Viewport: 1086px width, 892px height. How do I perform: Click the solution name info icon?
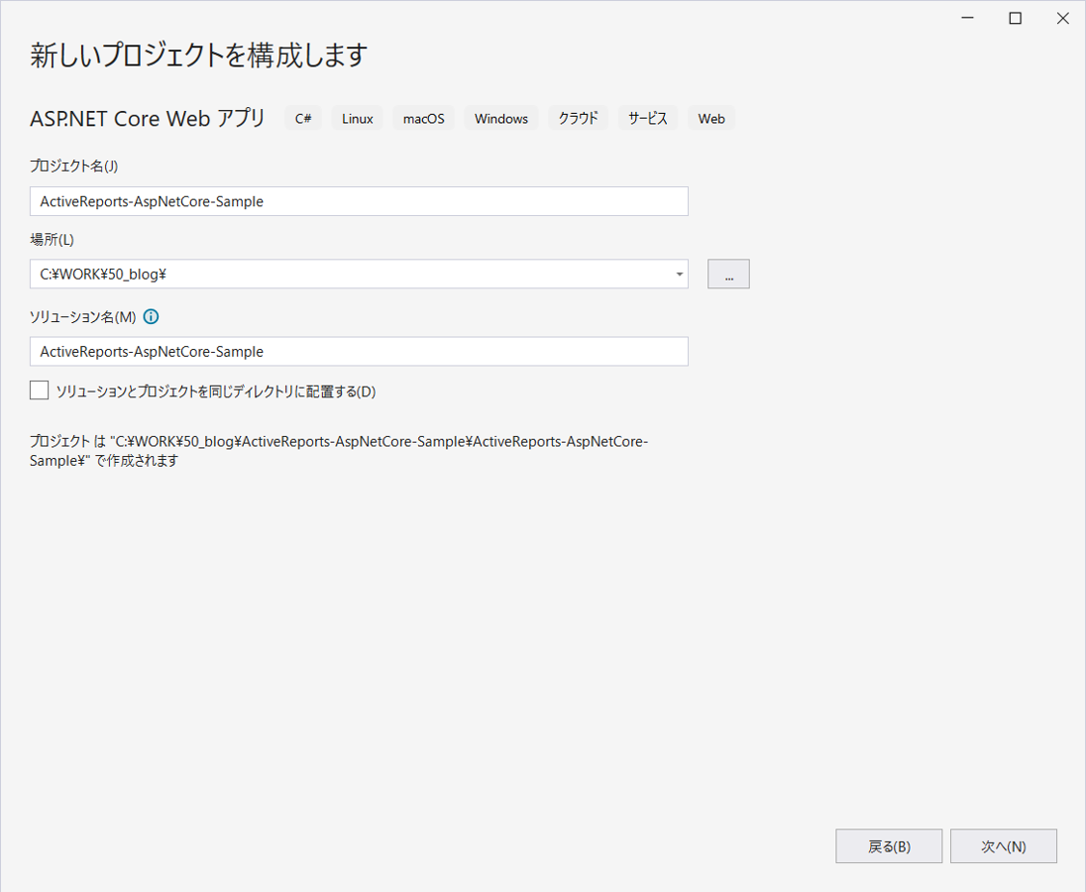tap(151, 316)
